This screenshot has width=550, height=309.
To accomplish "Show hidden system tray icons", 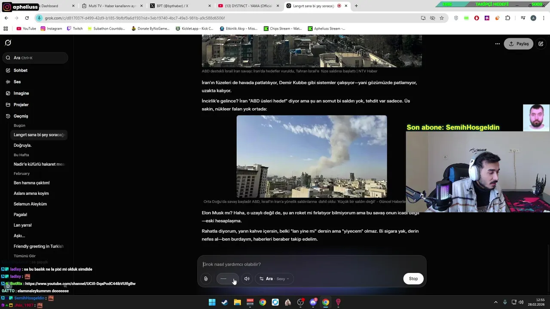I will pyautogui.click(x=496, y=302).
